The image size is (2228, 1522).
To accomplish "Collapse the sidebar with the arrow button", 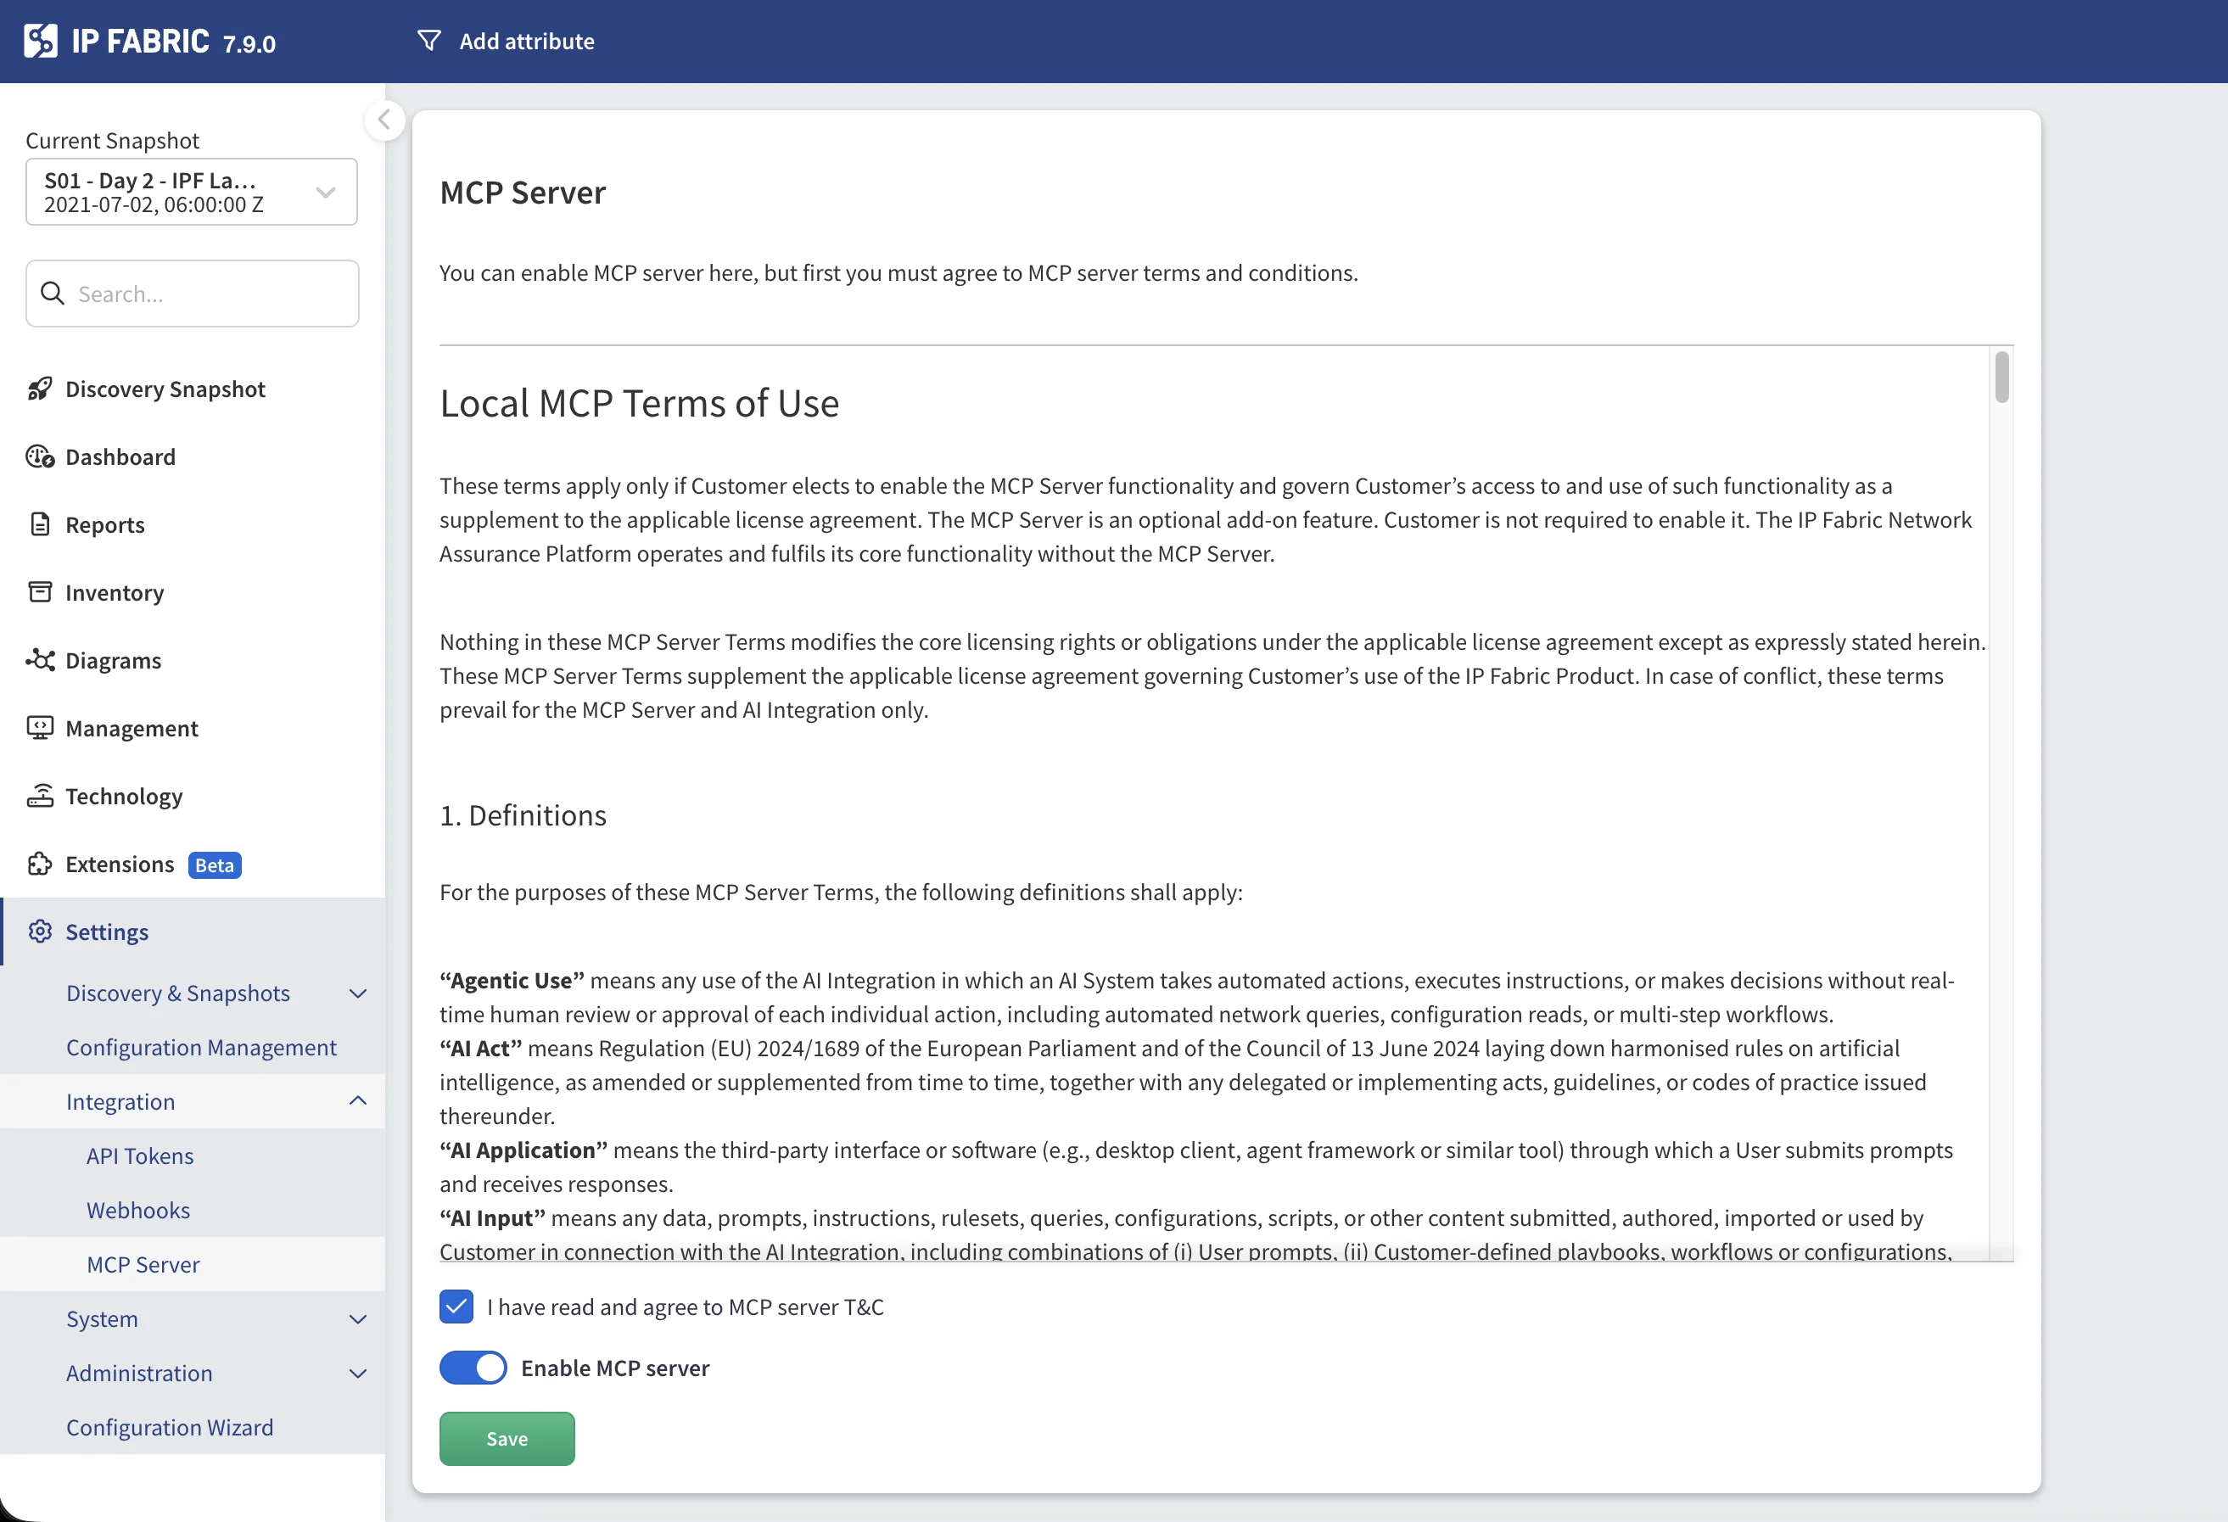I will pos(384,120).
